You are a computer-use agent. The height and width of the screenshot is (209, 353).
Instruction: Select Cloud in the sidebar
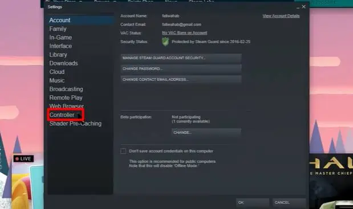[57, 72]
